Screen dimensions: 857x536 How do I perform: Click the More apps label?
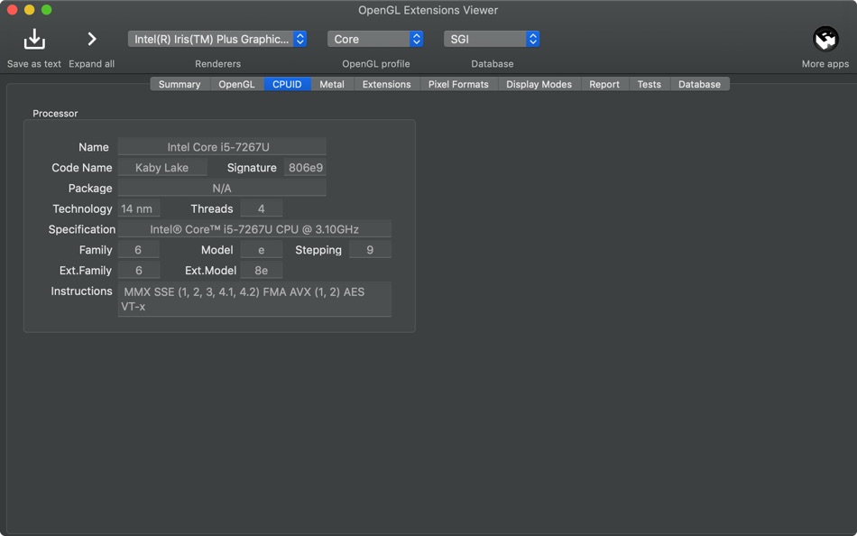(825, 64)
